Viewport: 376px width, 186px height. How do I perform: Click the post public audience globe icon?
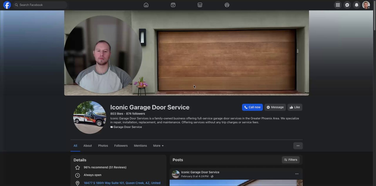pyautogui.click(x=212, y=176)
